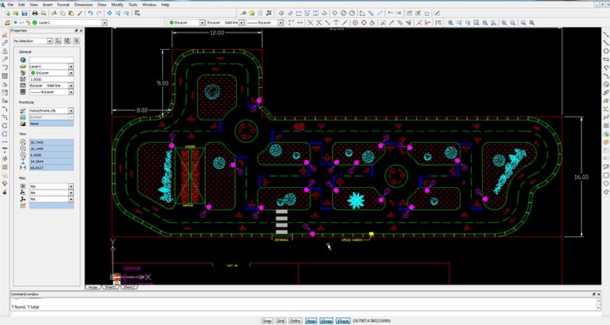
Task: Click the Array grid tool in left toolbar
Action: (5, 76)
